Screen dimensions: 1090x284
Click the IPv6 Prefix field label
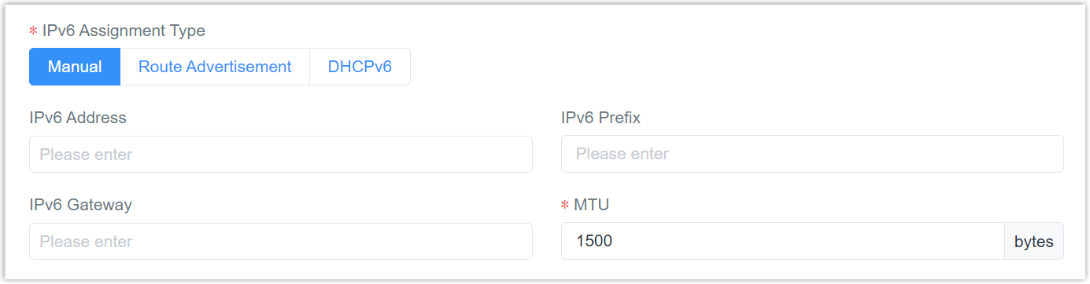click(600, 118)
